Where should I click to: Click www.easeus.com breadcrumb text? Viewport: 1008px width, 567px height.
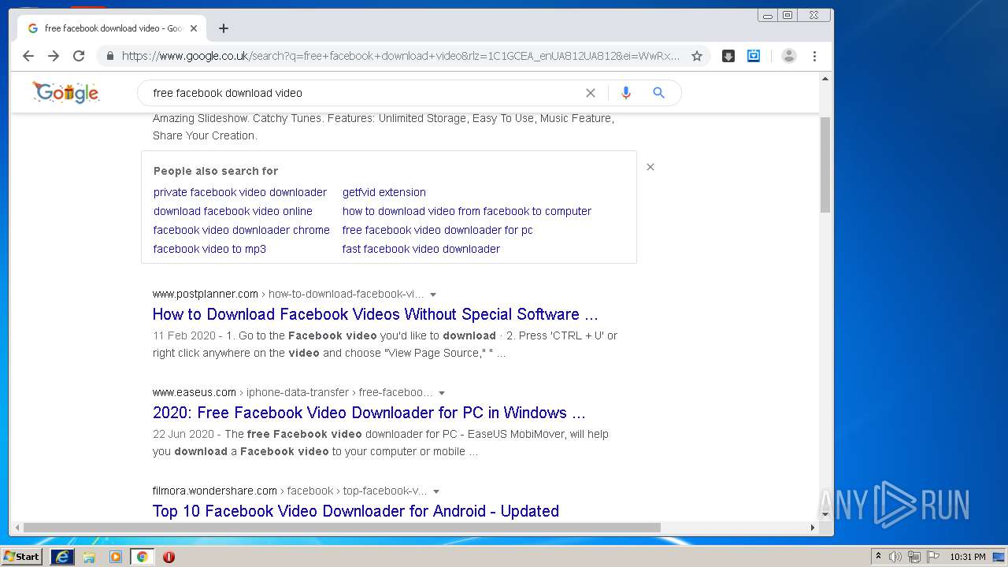point(195,392)
